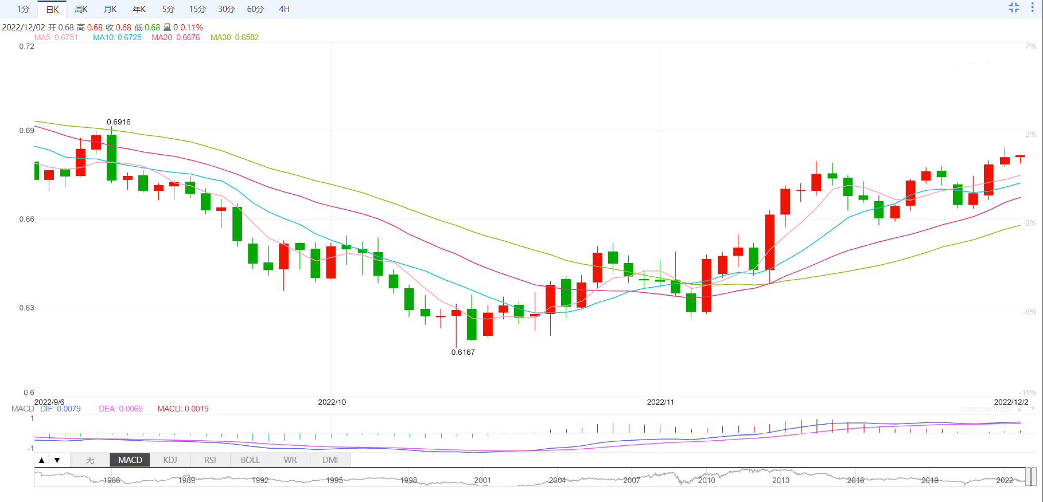
Task: Switch to the 1分 timeframe tab
Action: tap(23, 9)
